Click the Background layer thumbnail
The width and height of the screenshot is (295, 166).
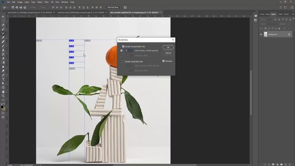265,34
